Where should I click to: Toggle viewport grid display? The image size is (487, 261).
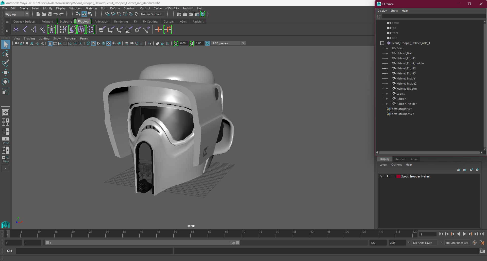click(x=50, y=43)
